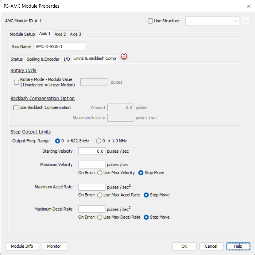Select the 0 -> 1.0 MHz frequency range

(99, 141)
